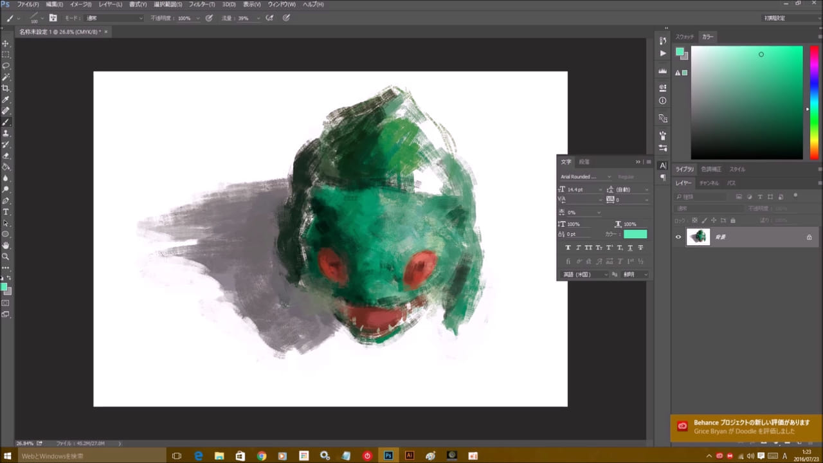The height and width of the screenshot is (463, 823).
Task: Select the Paint Bucket tool
Action: click(x=6, y=167)
